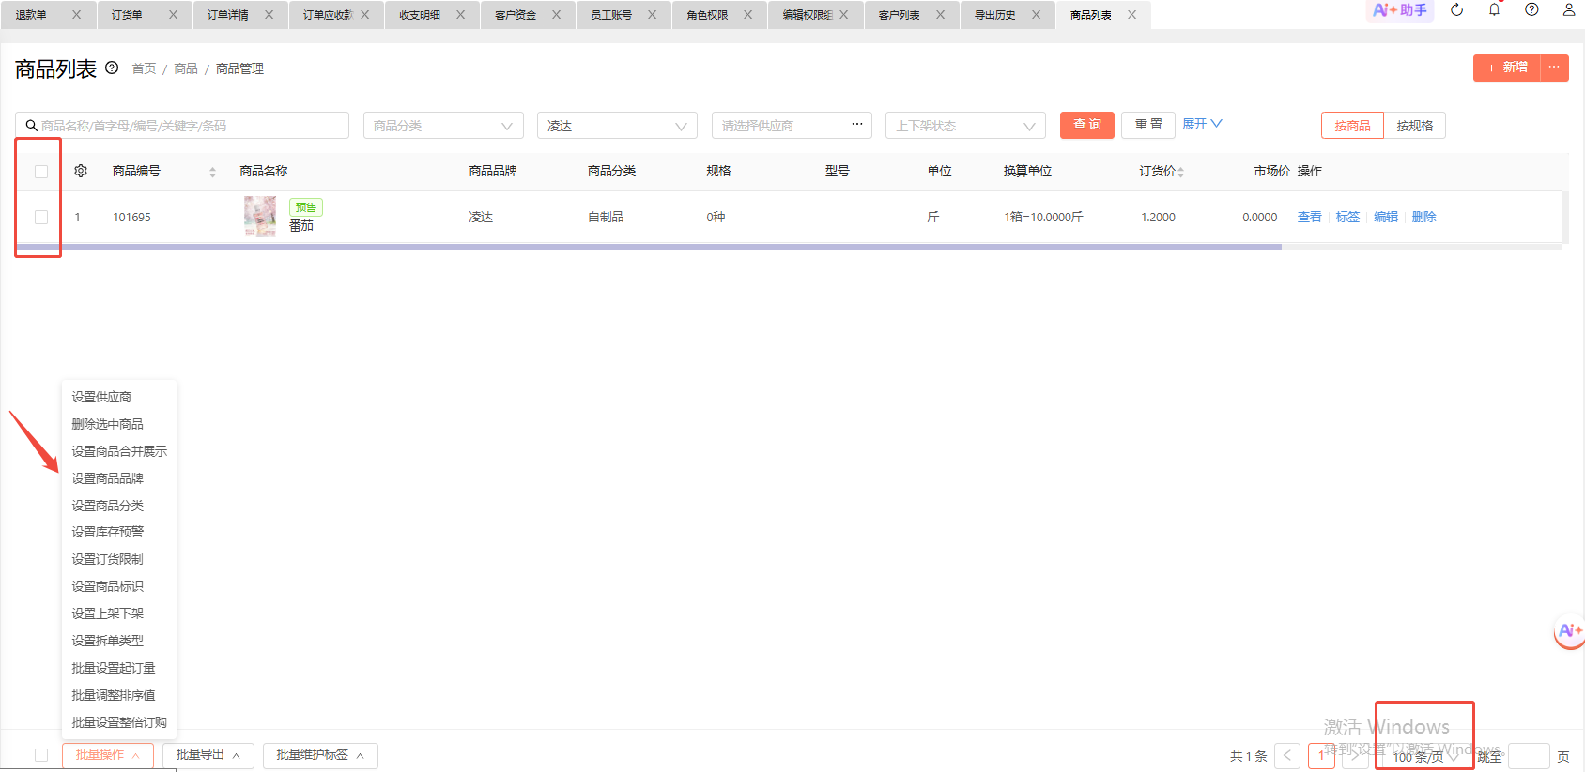1585x772 pixels.
Task: Open the 番茄 product thumbnail image
Action: 260,217
